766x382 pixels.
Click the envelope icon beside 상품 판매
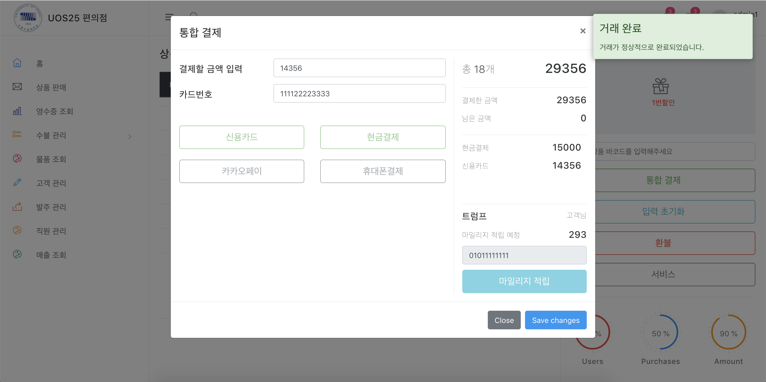coord(17,87)
